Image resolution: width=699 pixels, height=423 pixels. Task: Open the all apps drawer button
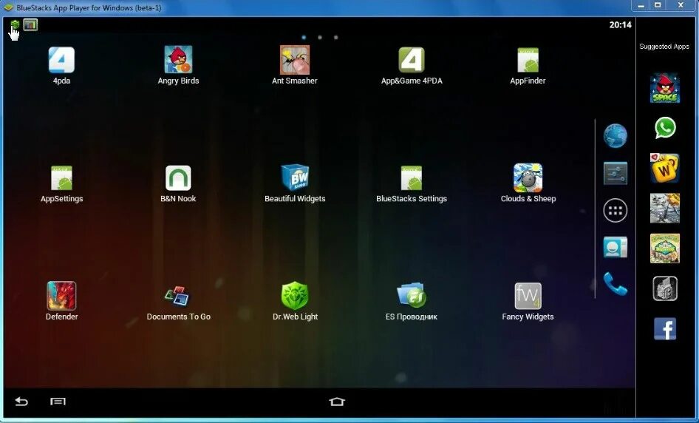(616, 211)
